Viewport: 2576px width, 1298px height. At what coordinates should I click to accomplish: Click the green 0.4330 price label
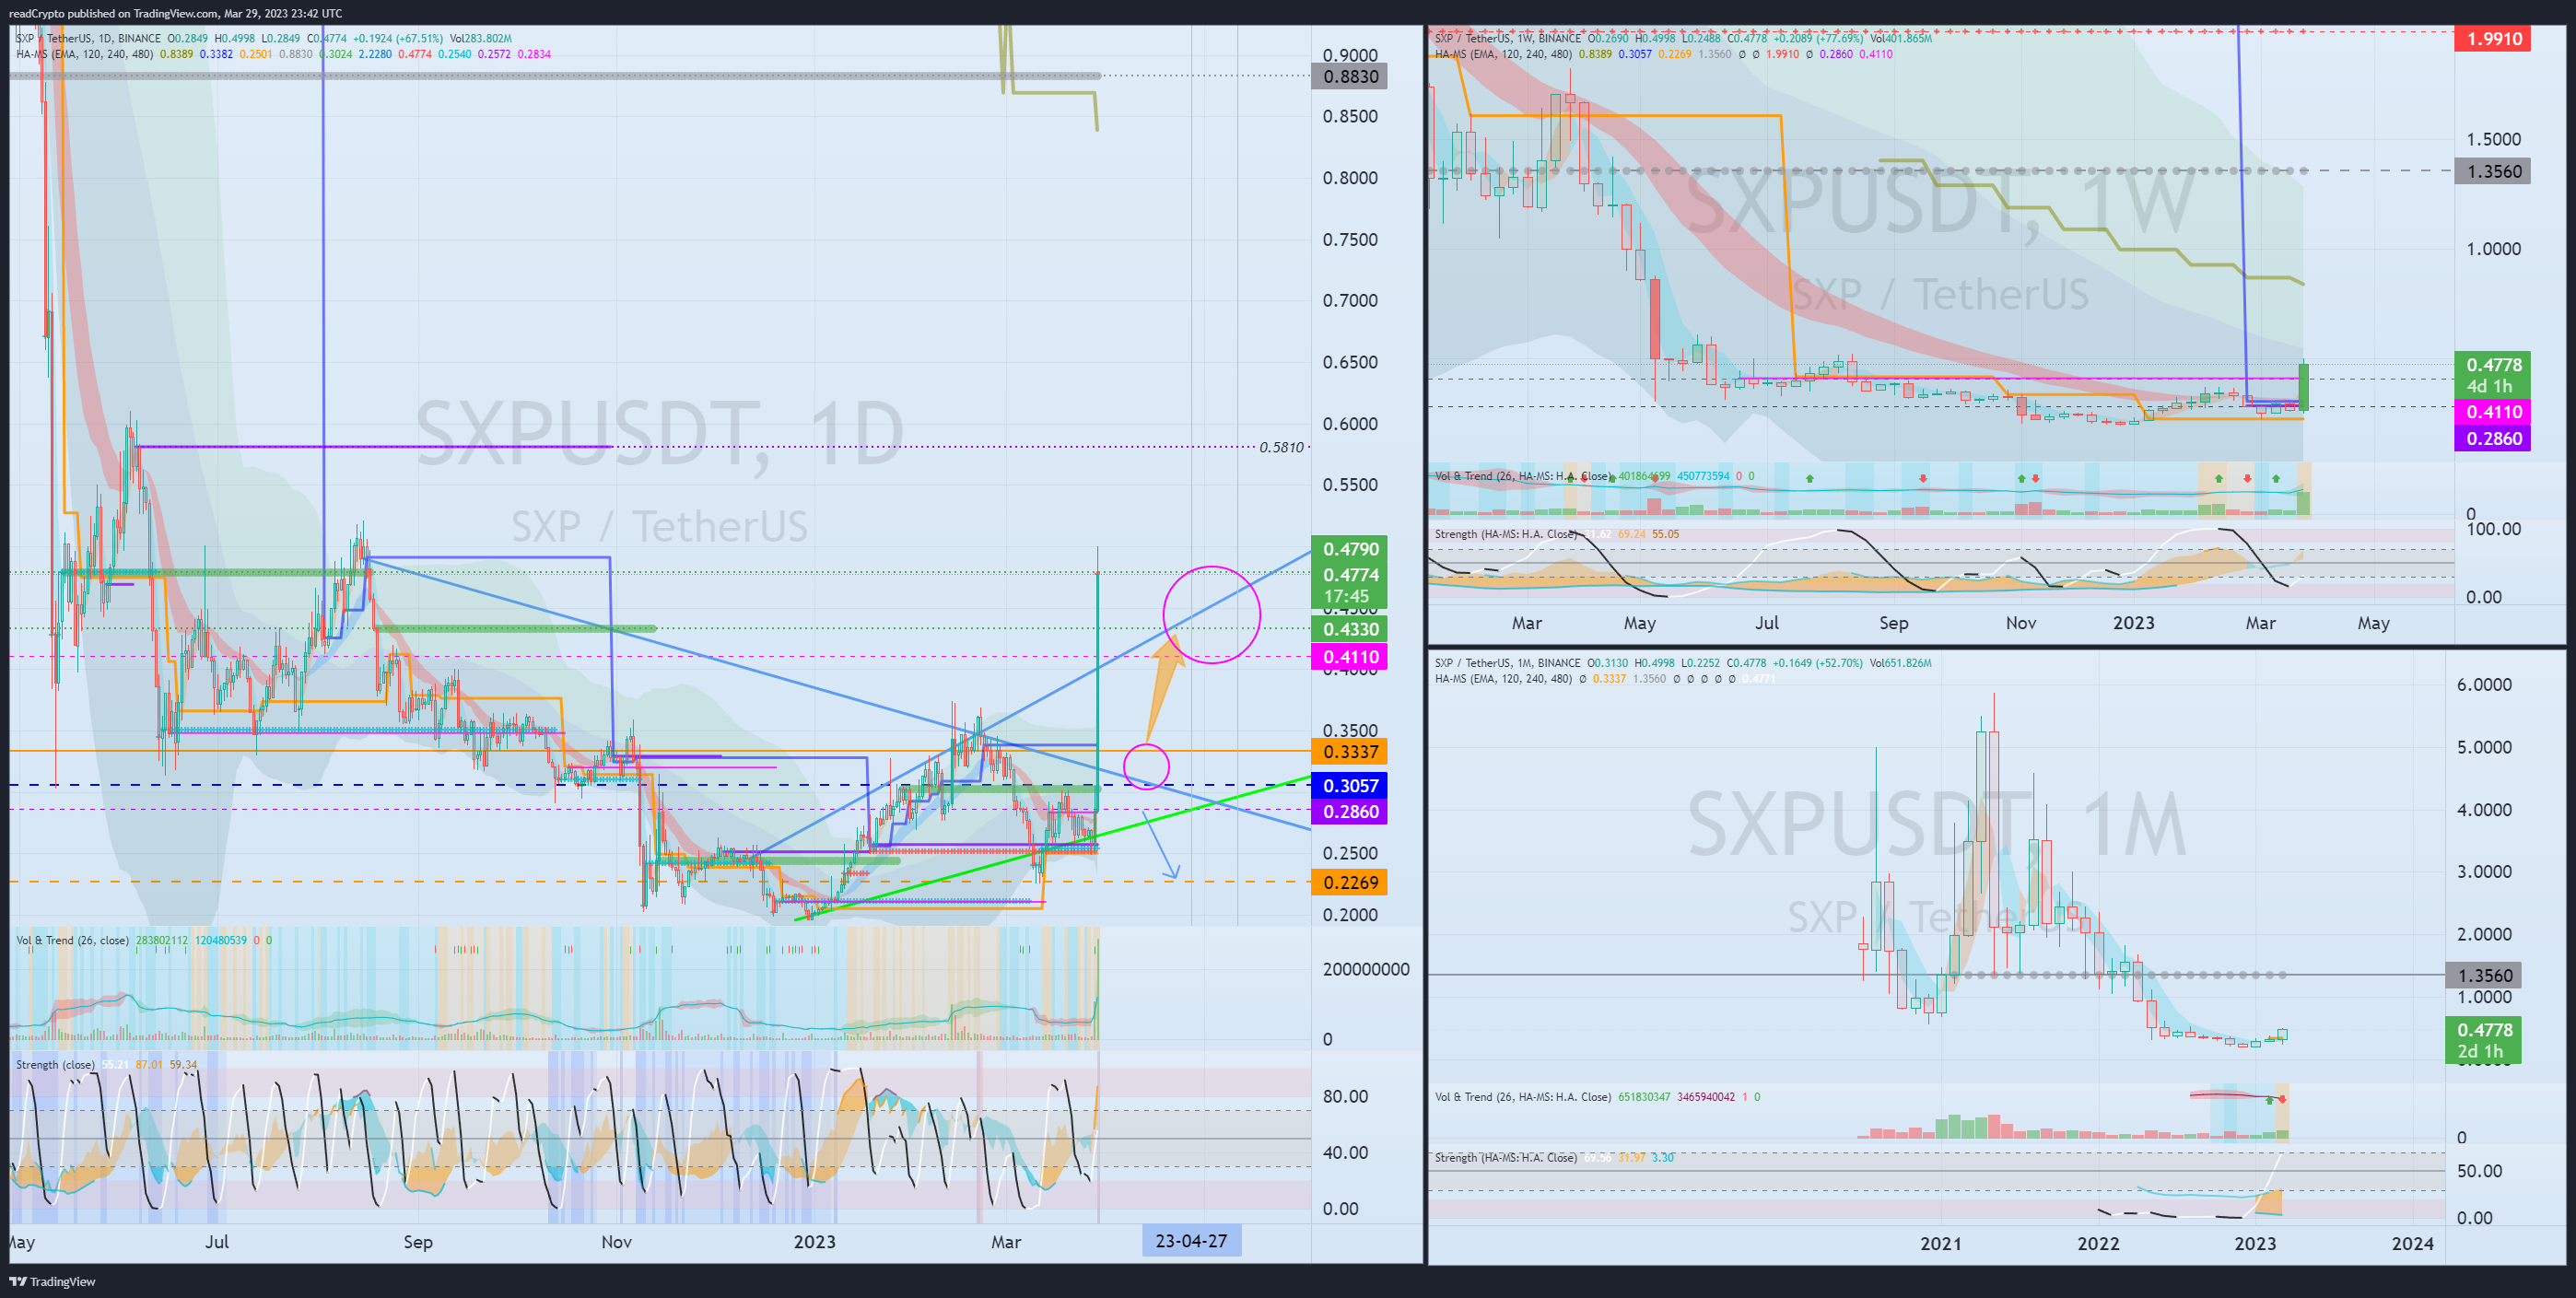[x=1349, y=629]
